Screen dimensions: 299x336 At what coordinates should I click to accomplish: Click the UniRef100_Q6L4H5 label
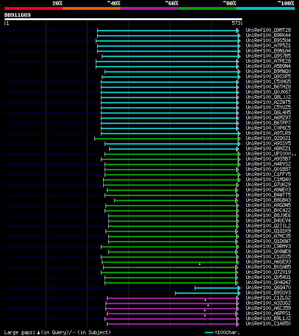(x=268, y=112)
